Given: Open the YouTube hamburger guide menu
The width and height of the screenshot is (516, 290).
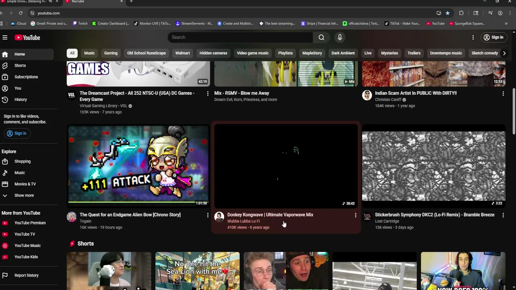Looking at the screenshot, I should pyautogui.click(x=5, y=37).
